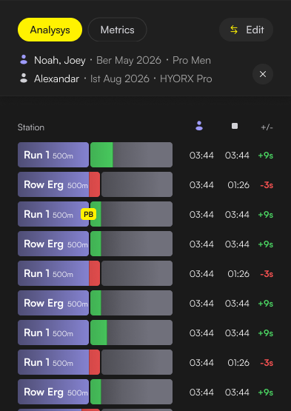Select the first Row Erg 500m station label

pyautogui.click(x=53, y=184)
